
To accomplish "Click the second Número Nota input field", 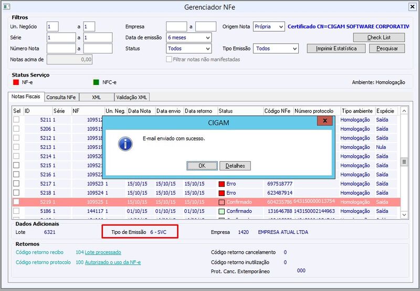I will [x=98, y=49].
